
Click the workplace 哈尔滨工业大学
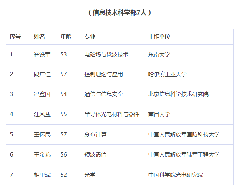167,74
